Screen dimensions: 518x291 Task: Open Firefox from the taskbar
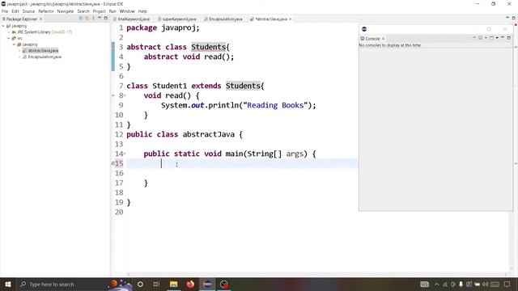pos(190,284)
